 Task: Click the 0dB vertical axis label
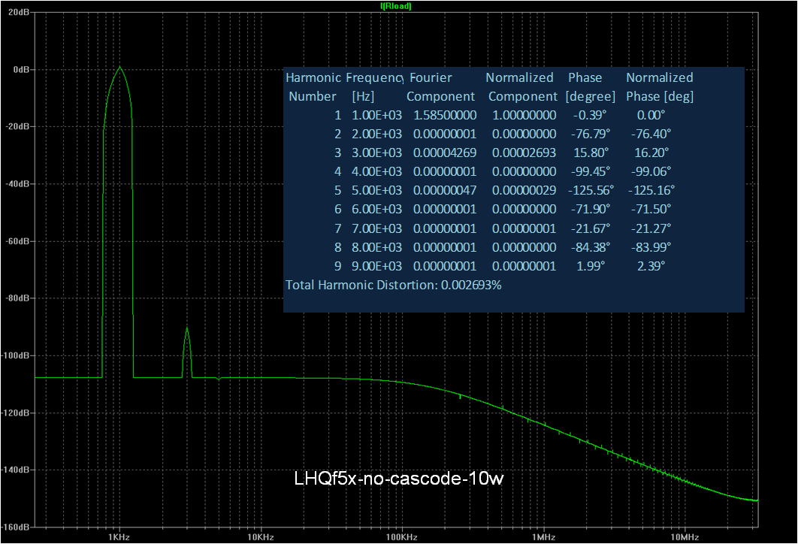[x=21, y=70]
